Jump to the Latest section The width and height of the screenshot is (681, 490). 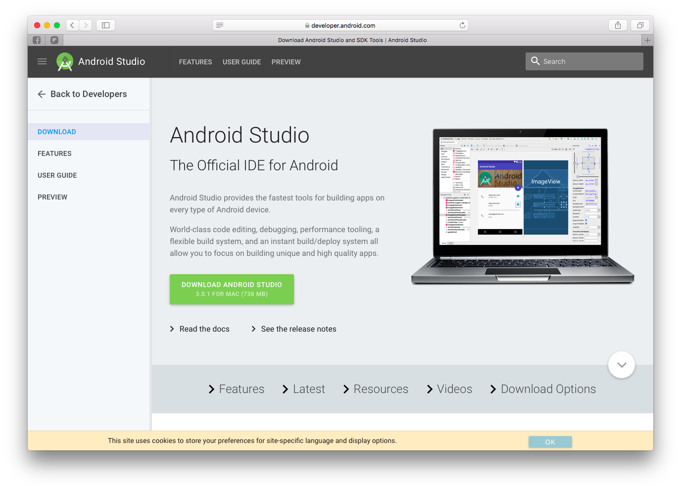coord(303,389)
